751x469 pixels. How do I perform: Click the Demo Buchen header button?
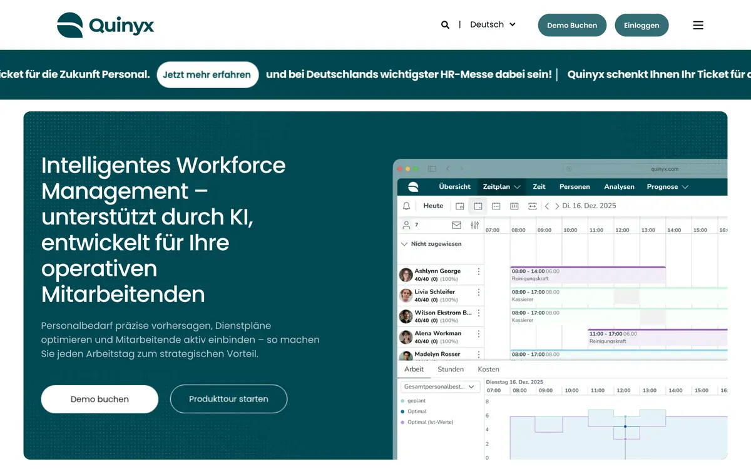coord(572,25)
